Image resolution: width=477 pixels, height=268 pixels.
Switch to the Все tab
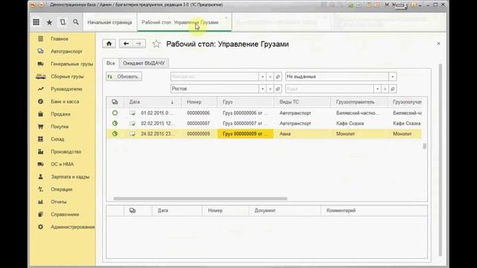click(x=111, y=63)
